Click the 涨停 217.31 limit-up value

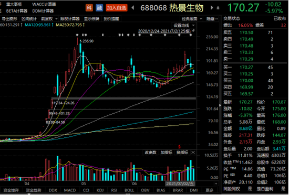coord(245,135)
